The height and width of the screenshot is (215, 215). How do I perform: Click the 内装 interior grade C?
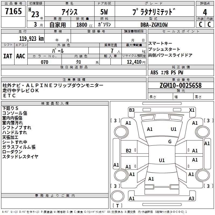(x=209, y=24)
